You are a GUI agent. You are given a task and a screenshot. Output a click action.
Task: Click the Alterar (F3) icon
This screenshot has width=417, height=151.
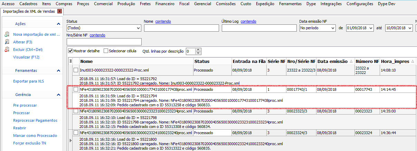[7, 42]
